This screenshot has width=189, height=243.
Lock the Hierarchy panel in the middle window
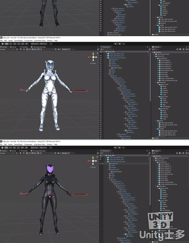[147, 47]
